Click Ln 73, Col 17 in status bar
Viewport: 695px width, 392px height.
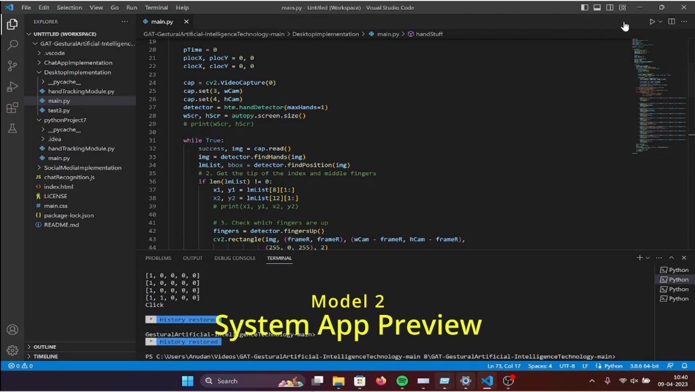(504, 366)
